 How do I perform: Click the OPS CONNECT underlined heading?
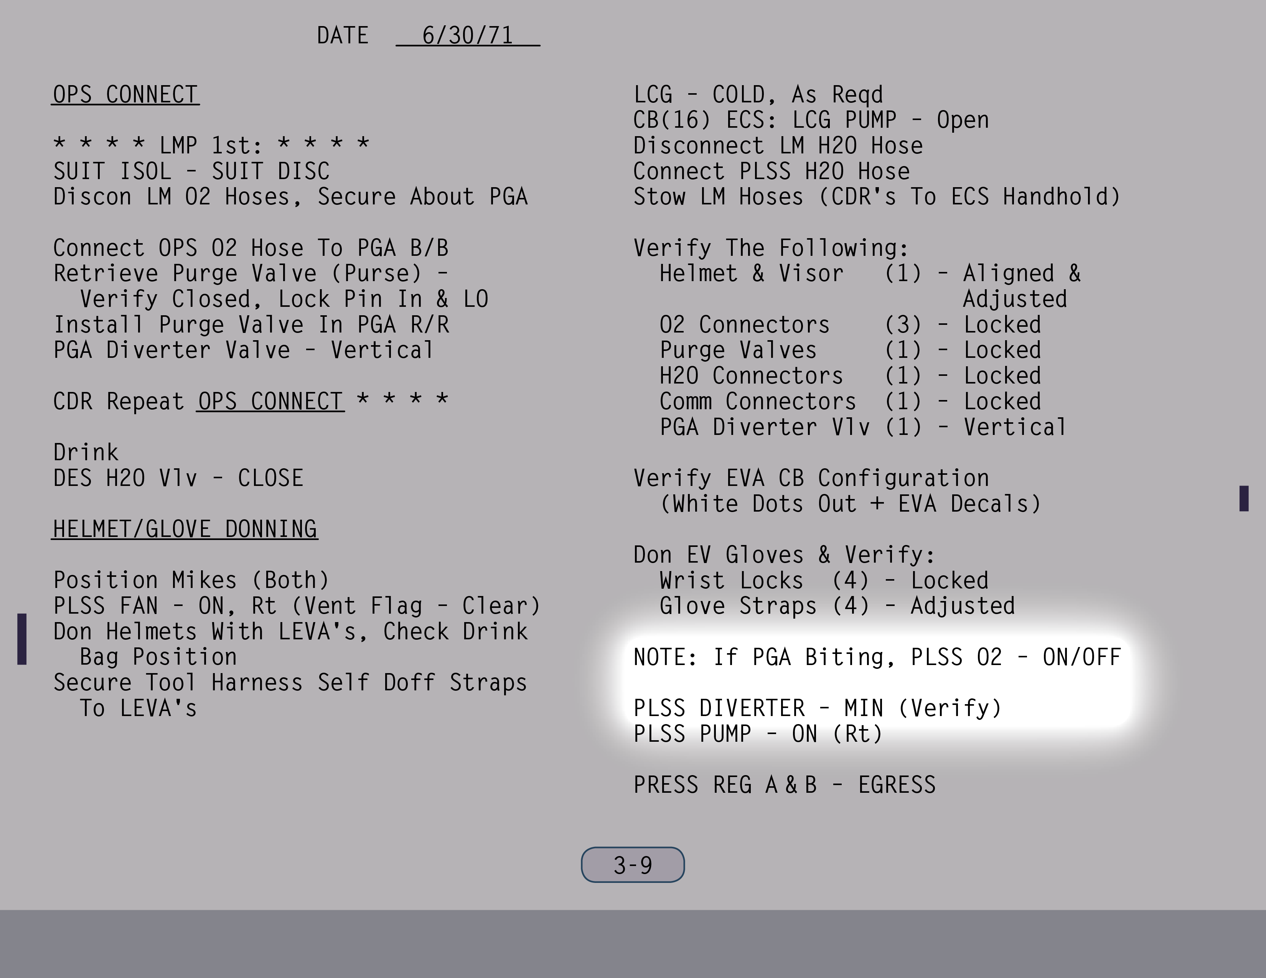tap(125, 94)
